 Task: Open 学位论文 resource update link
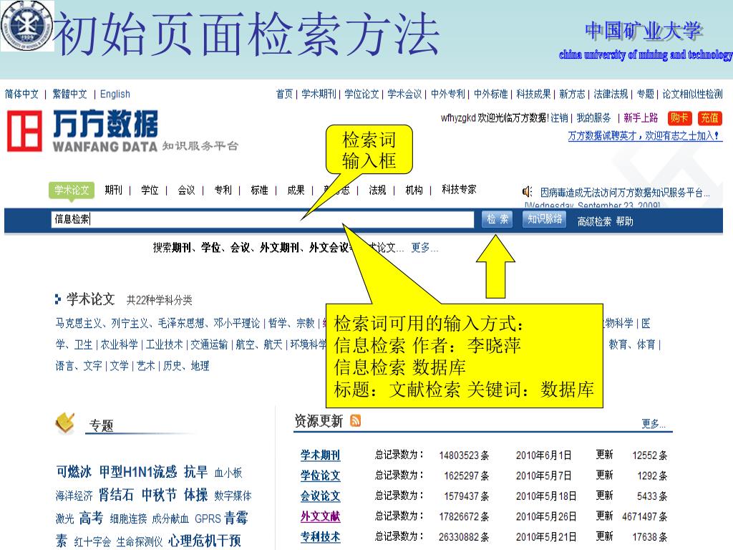point(320,476)
